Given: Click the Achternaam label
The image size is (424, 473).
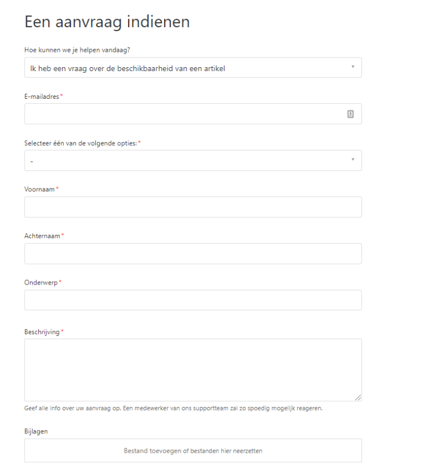Looking at the screenshot, I should pyautogui.click(x=42, y=236).
